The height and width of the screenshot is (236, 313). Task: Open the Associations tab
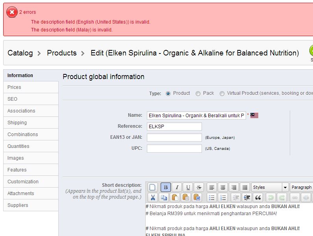[x=31, y=111]
